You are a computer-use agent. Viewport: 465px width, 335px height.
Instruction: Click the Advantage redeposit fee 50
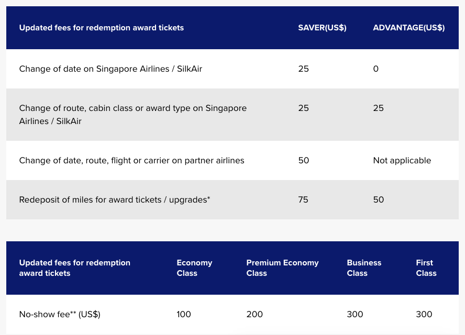379,199
